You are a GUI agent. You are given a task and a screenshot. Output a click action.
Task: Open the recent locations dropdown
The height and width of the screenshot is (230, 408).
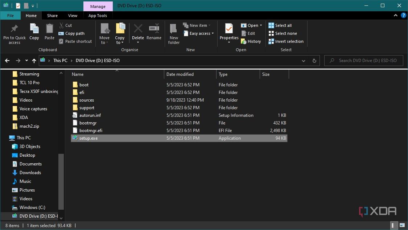26,61
